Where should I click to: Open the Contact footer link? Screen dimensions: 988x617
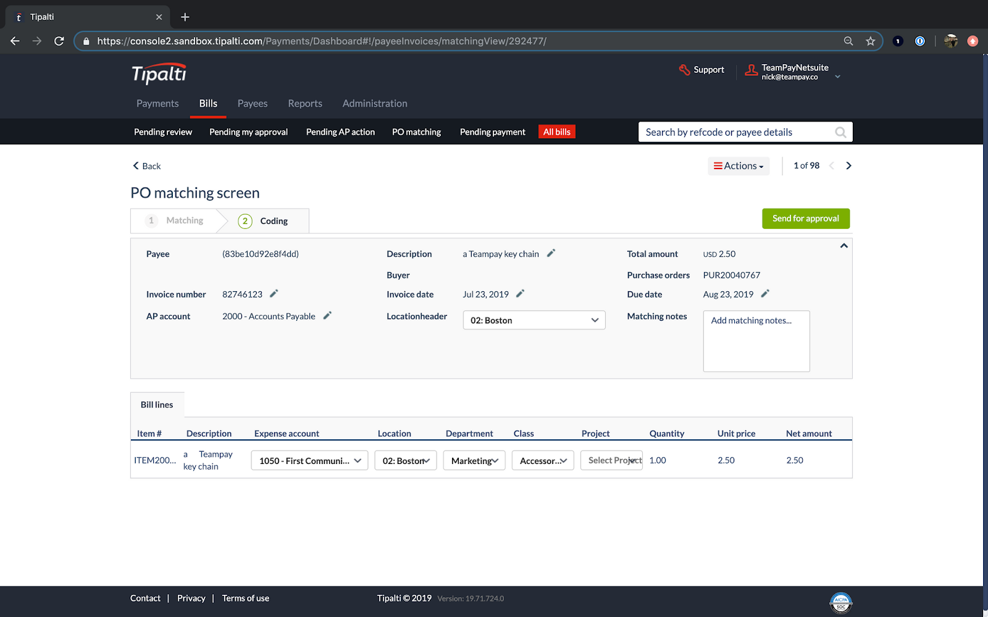[145, 598]
